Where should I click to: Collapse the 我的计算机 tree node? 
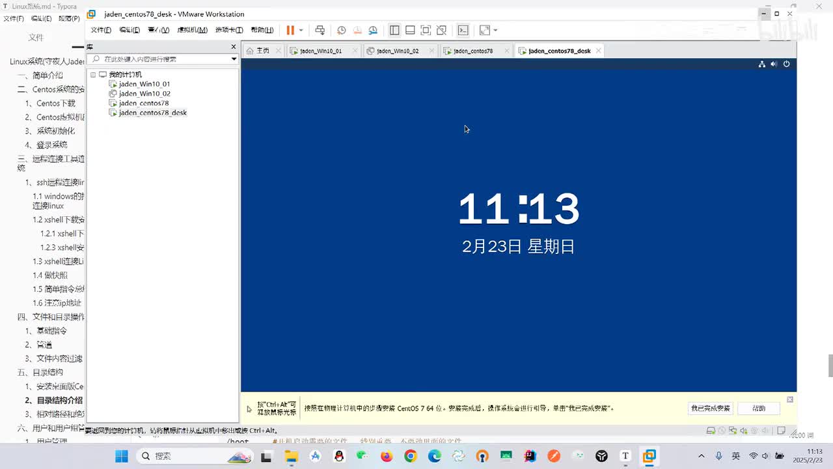[x=93, y=75]
